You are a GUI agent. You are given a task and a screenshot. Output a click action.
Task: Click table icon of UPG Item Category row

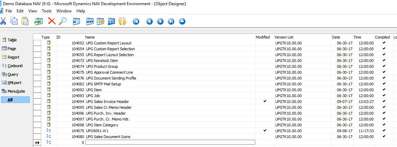pos(48,125)
